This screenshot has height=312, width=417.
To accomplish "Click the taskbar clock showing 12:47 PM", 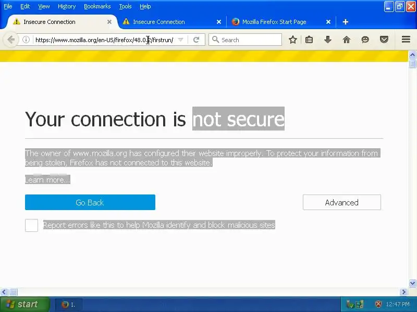I will (398, 304).
